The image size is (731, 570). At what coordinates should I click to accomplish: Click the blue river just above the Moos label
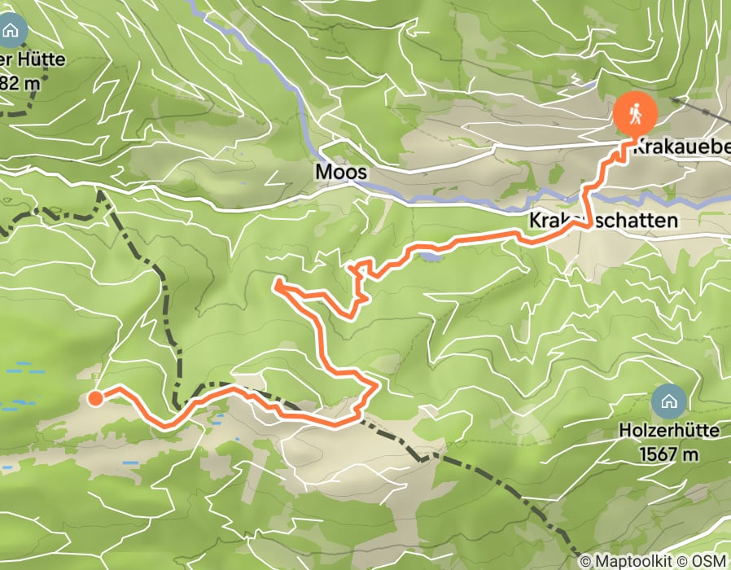313,148
